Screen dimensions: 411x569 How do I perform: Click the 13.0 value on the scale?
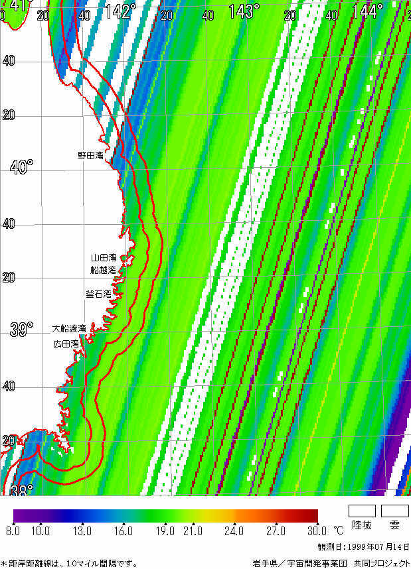[82, 531]
